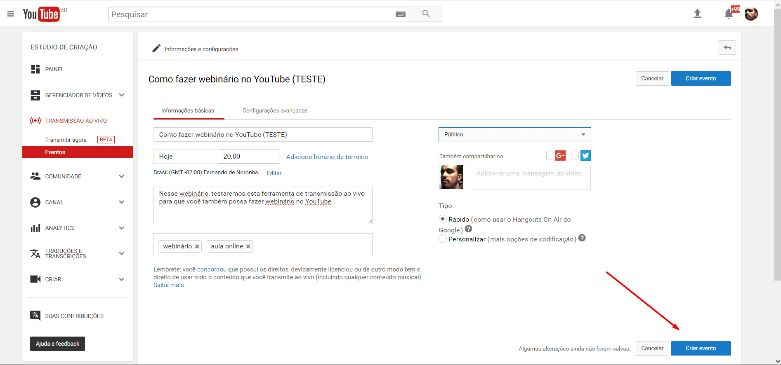Screen dimensions: 781x365
Task: Click the Google+ share icon
Action: click(560, 155)
